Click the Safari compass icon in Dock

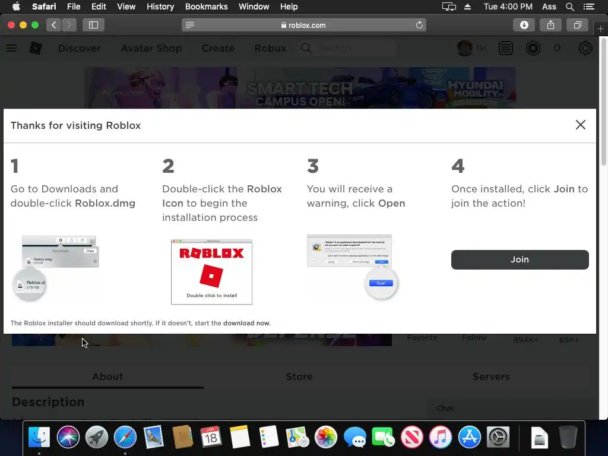[125, 437]
